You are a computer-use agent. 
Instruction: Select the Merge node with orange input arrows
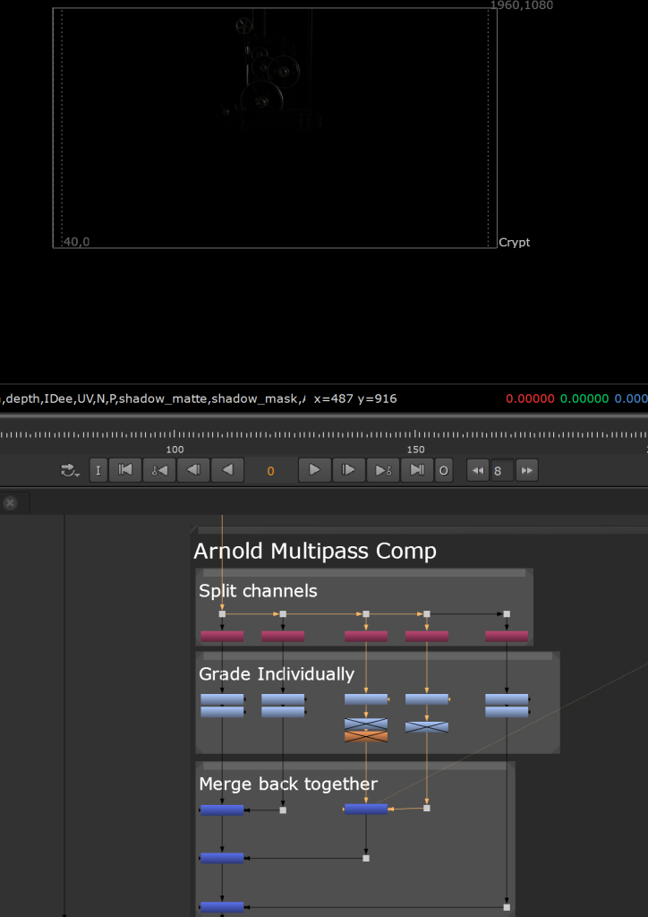[x=366, y=809]
